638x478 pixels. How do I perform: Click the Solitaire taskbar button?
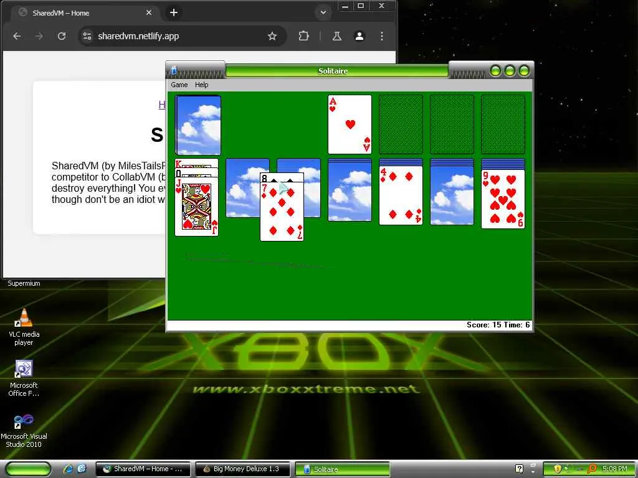click(343, 469)
